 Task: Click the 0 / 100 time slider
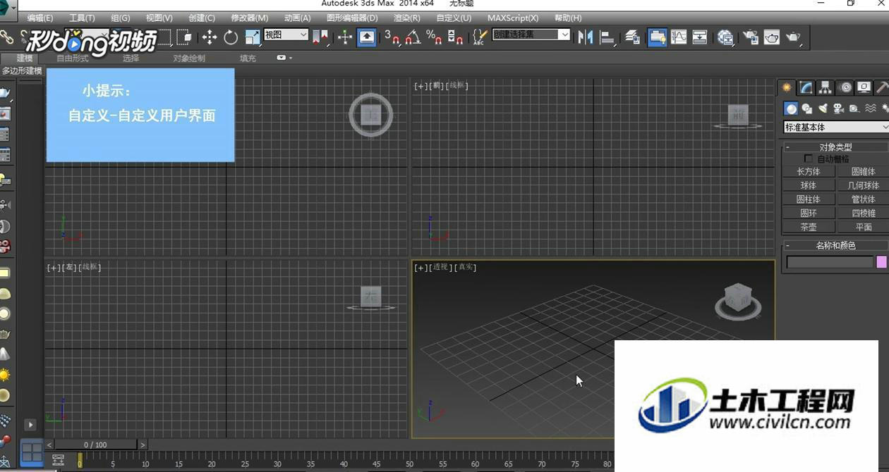(x=96, y=445)
